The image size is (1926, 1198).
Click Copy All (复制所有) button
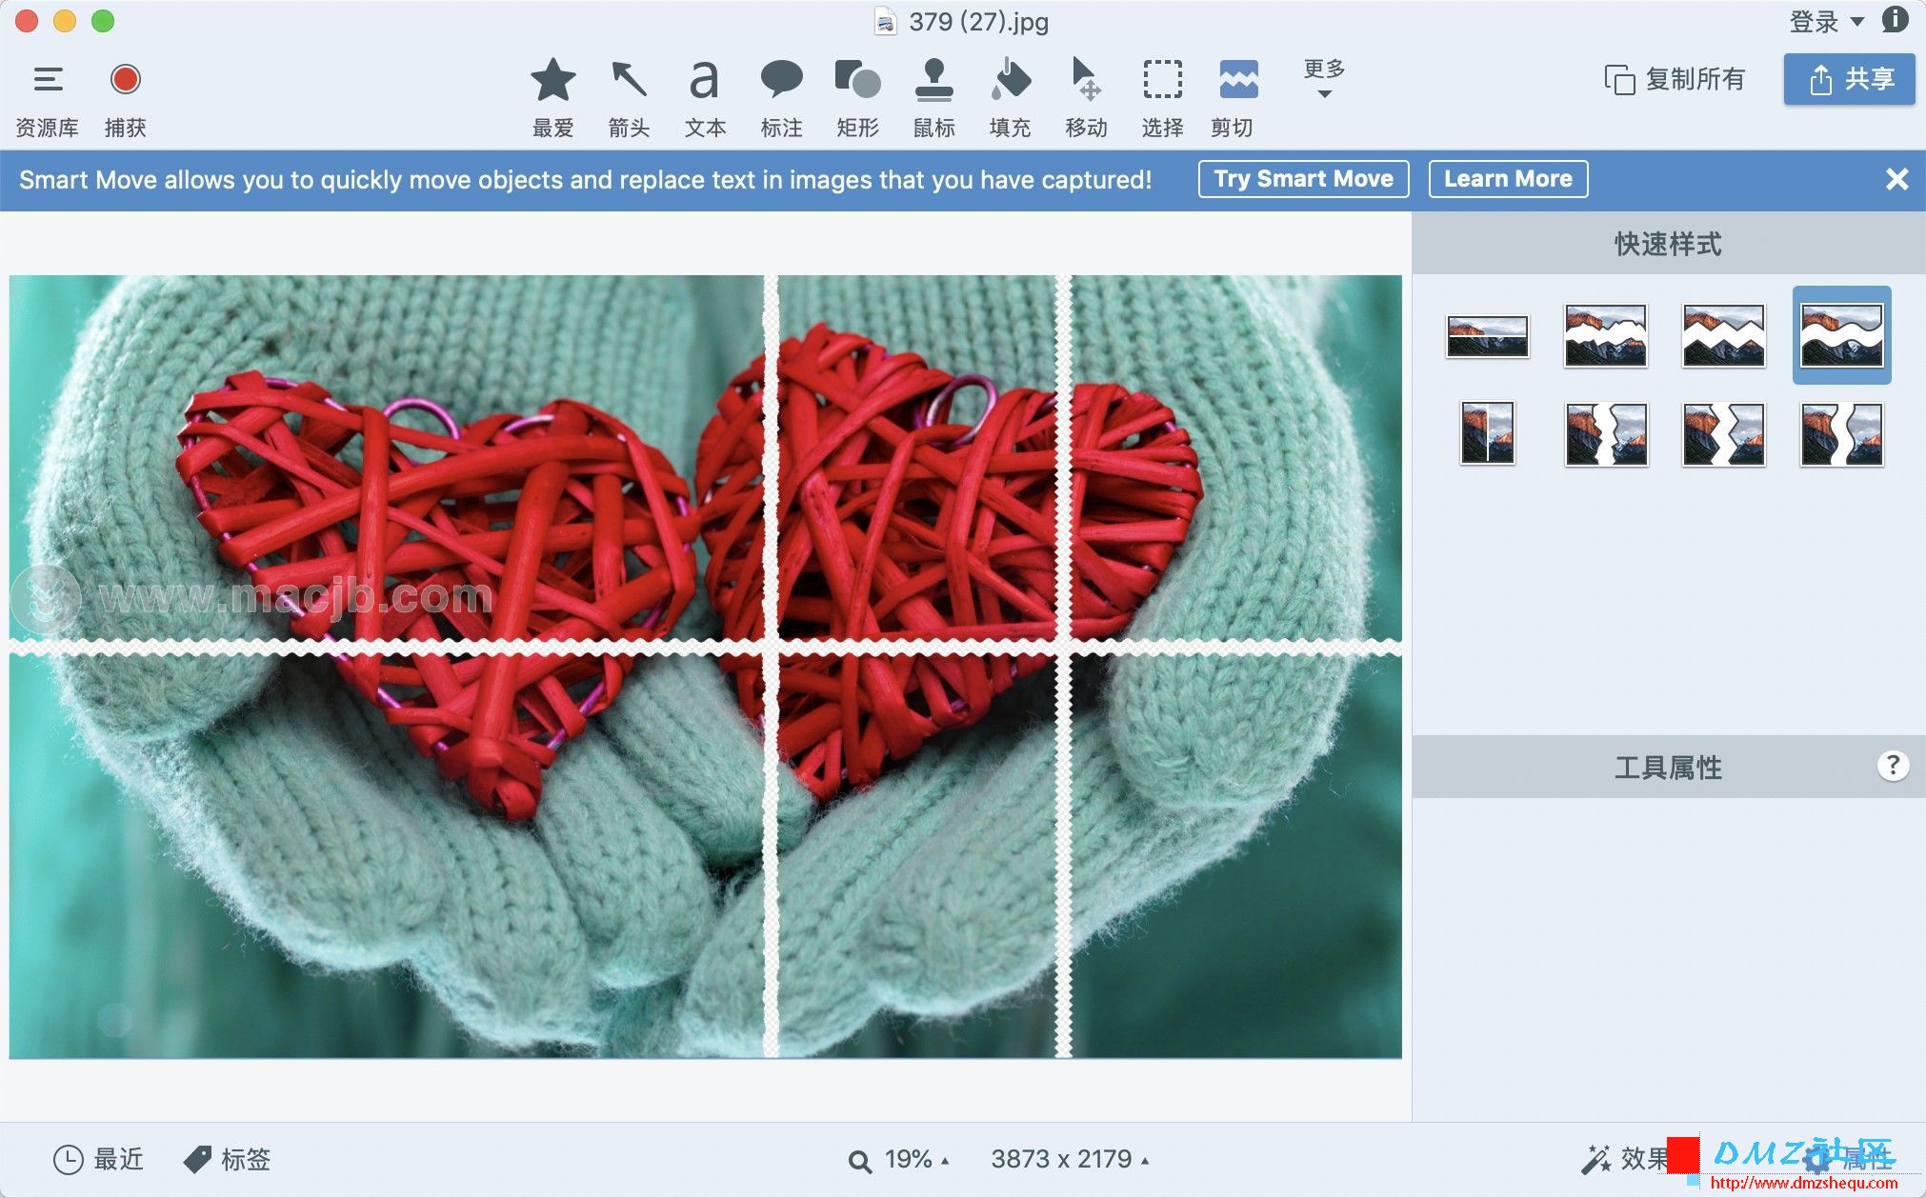(1675, 79)
